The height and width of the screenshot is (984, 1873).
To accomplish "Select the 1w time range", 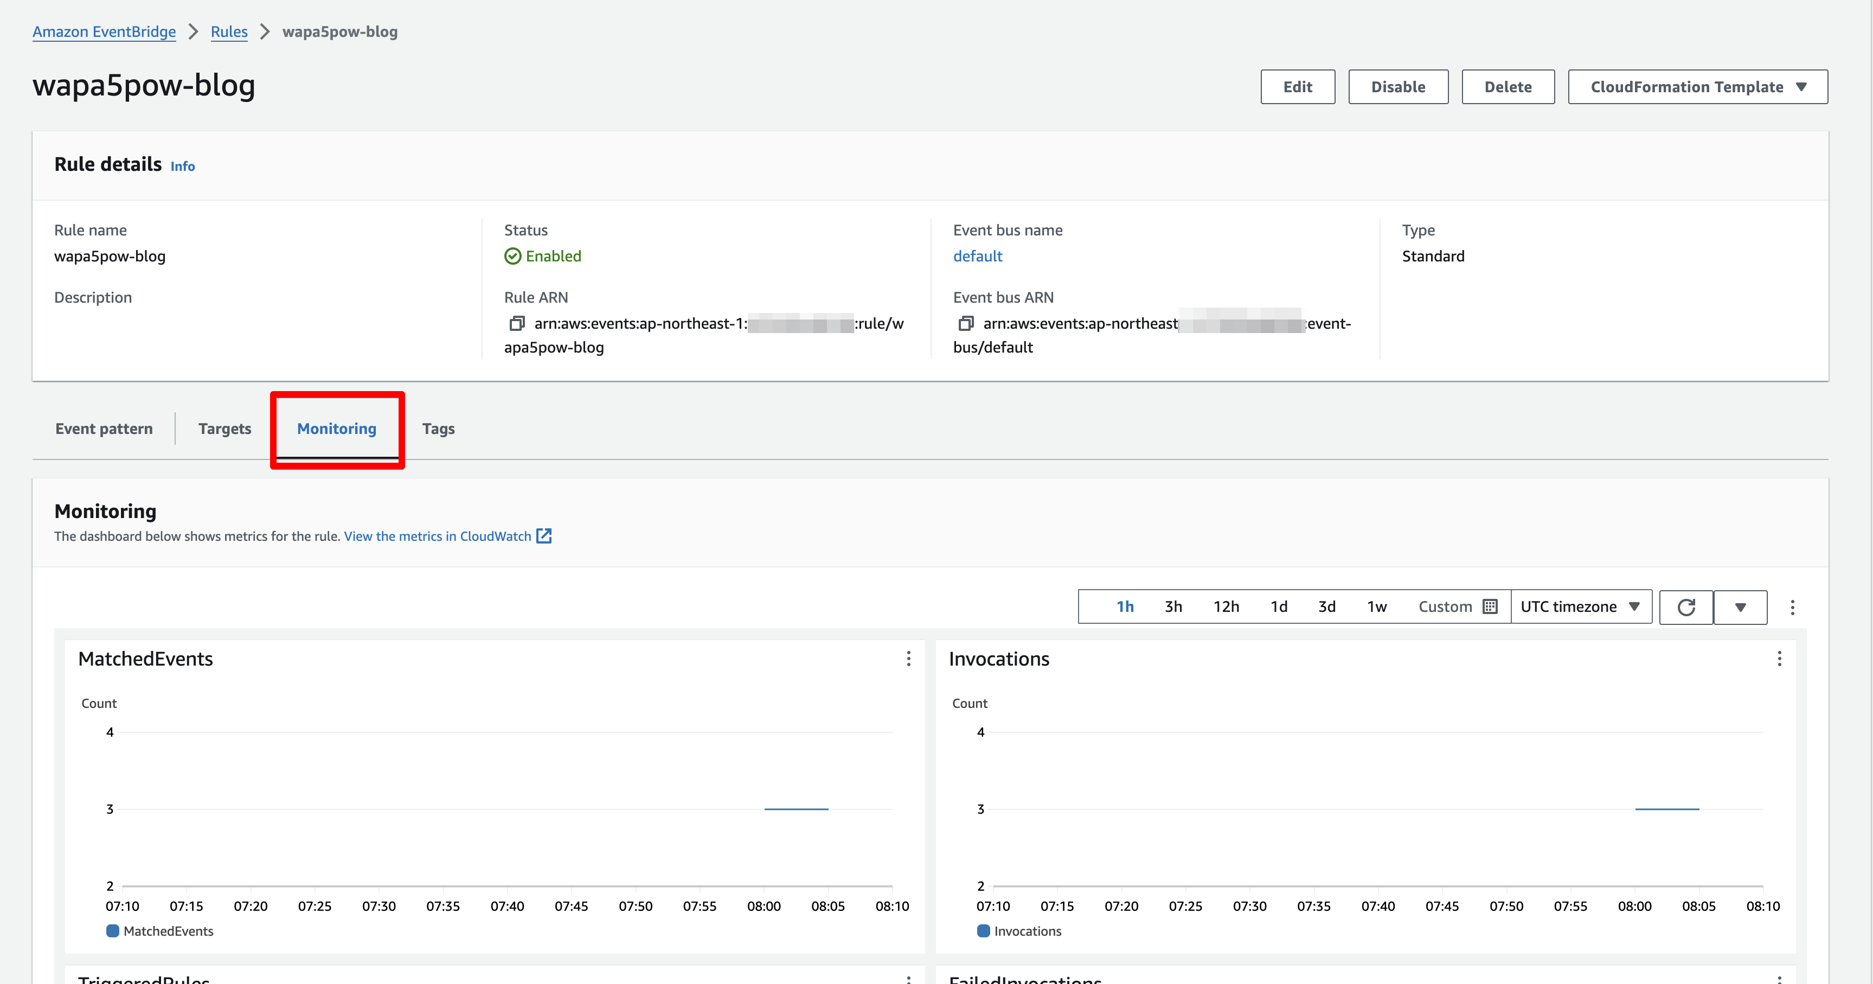I will pyautogui.click(x=1376, y=606).
